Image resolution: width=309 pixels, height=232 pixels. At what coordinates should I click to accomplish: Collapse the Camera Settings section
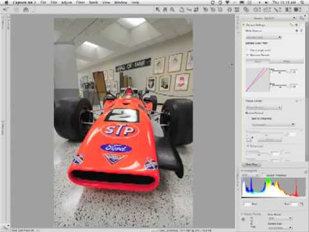(243, 25)
